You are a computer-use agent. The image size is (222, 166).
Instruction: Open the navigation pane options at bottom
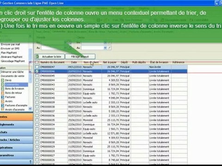point(31,162)
